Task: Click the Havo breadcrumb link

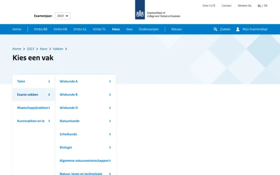Action: 43,49
